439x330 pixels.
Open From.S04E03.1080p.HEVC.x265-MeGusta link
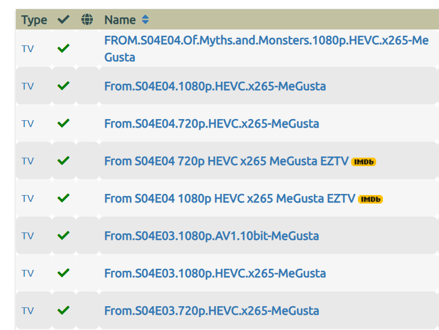215,273
